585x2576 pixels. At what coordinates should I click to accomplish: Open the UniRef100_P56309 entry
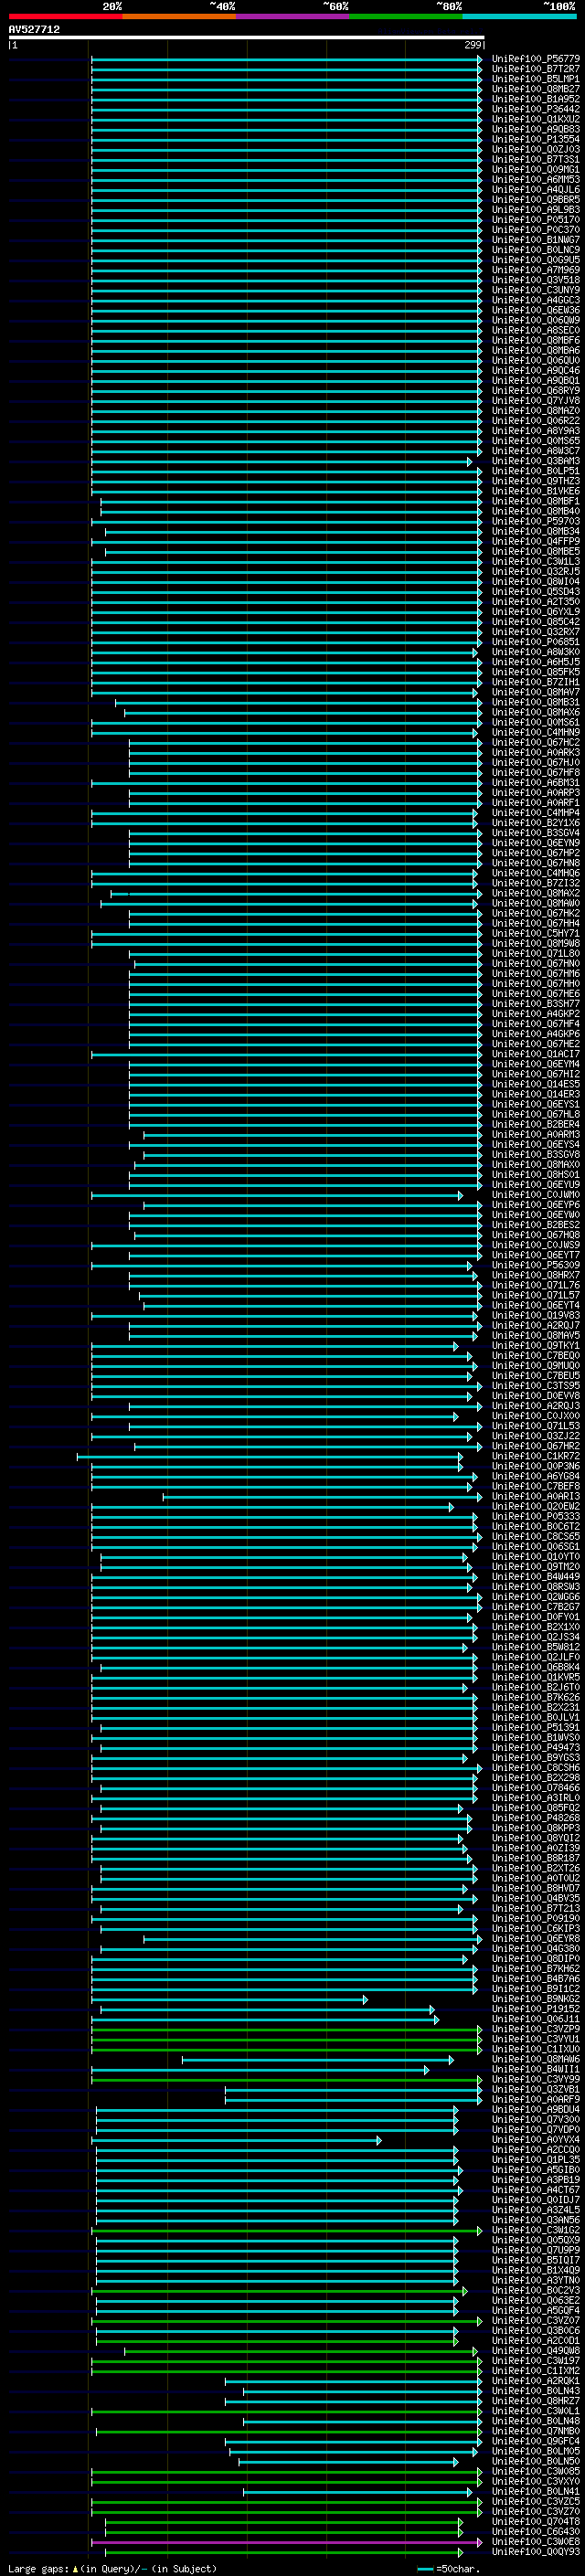pyautogui.click(x=536, y=1265)
